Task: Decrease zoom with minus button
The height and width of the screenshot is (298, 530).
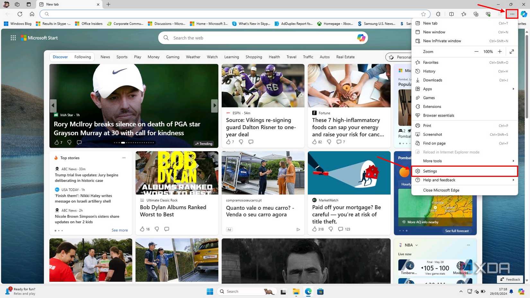Action: coord(476,51)
